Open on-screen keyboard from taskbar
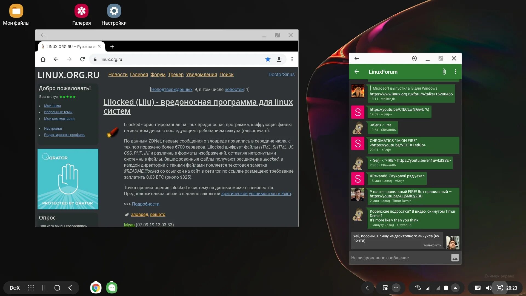Viewport: 526px width, 296px height. point(478,288)
